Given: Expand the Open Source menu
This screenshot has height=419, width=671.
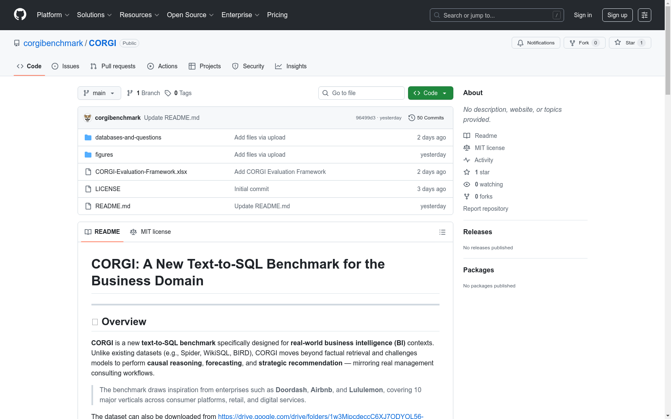Looking at the screenshot, I should point(190,15).
